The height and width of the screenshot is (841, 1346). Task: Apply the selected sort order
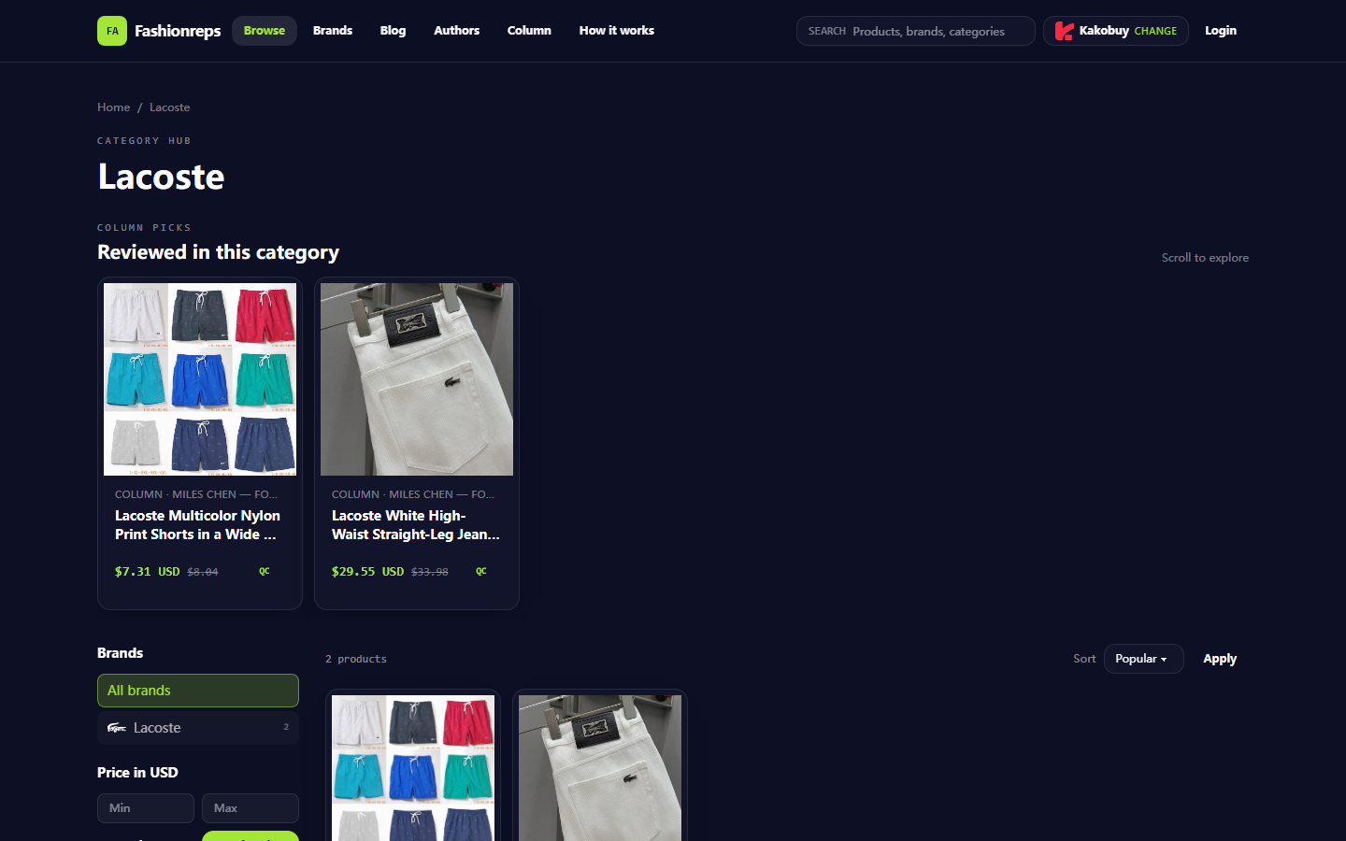(x=1220, y=659)
